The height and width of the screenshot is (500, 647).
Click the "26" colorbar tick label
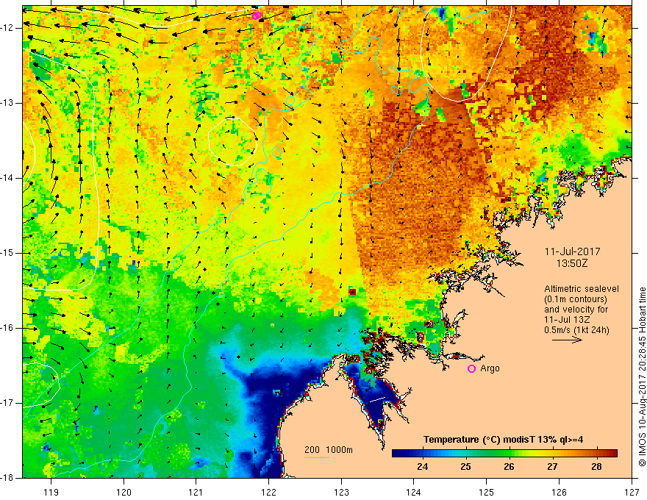[510, 467]
